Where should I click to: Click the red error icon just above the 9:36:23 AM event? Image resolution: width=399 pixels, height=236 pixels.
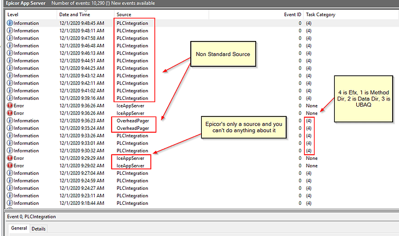(x=10, y=113)
